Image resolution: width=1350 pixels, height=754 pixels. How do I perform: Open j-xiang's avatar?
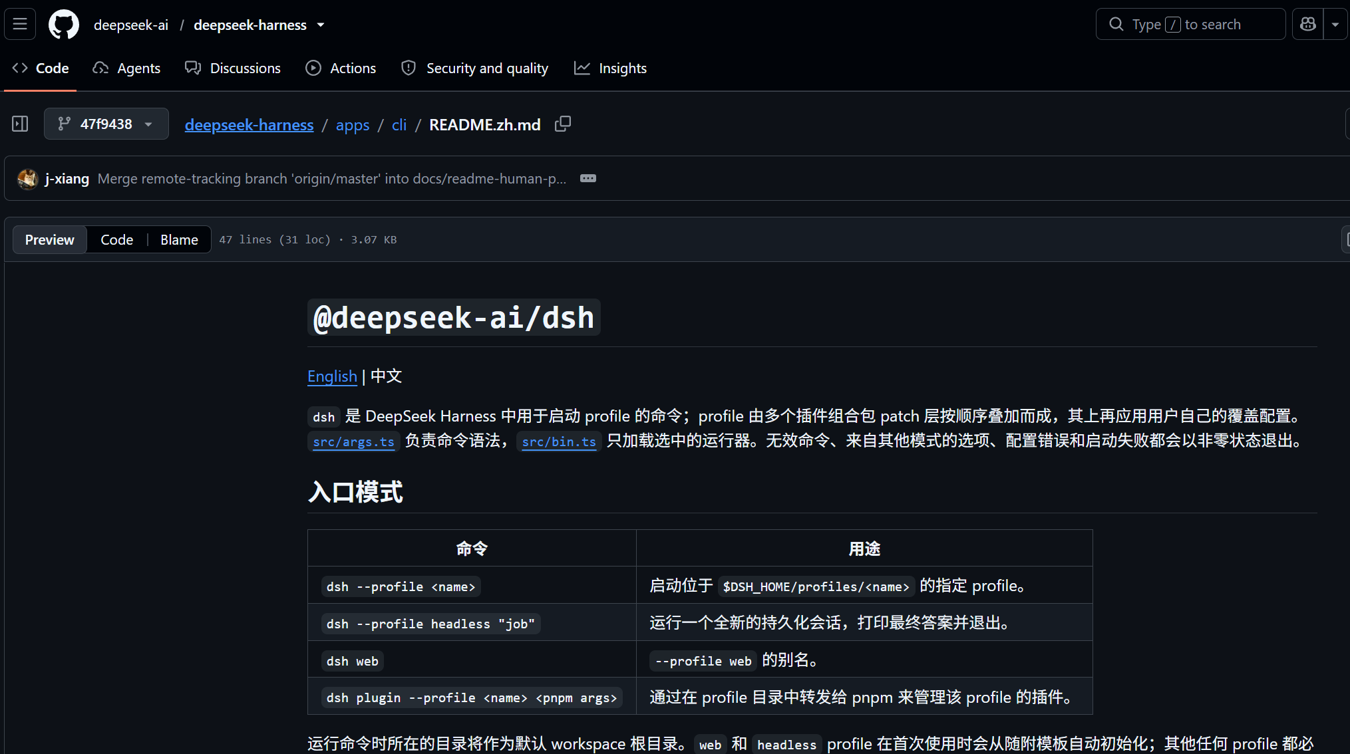click(x=28, y=179)
